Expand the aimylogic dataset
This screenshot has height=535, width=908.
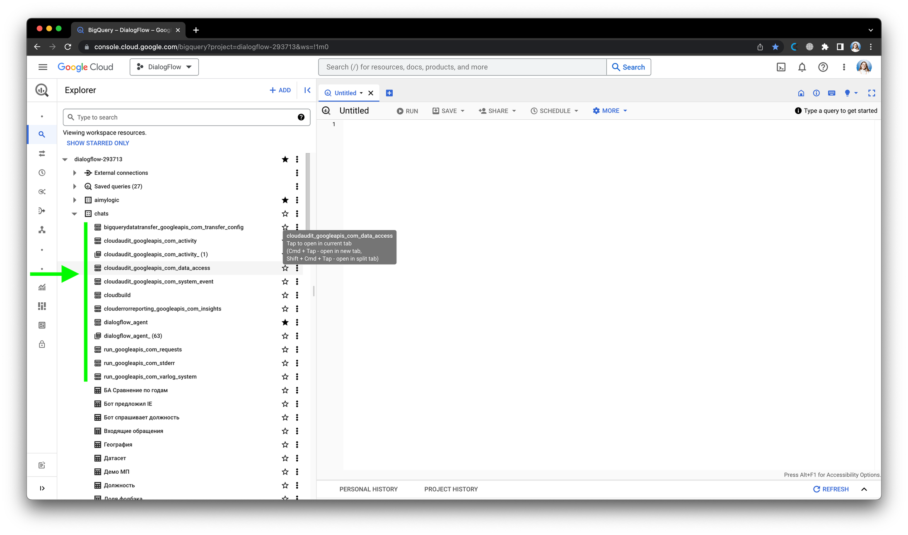[x=75, y=200]
